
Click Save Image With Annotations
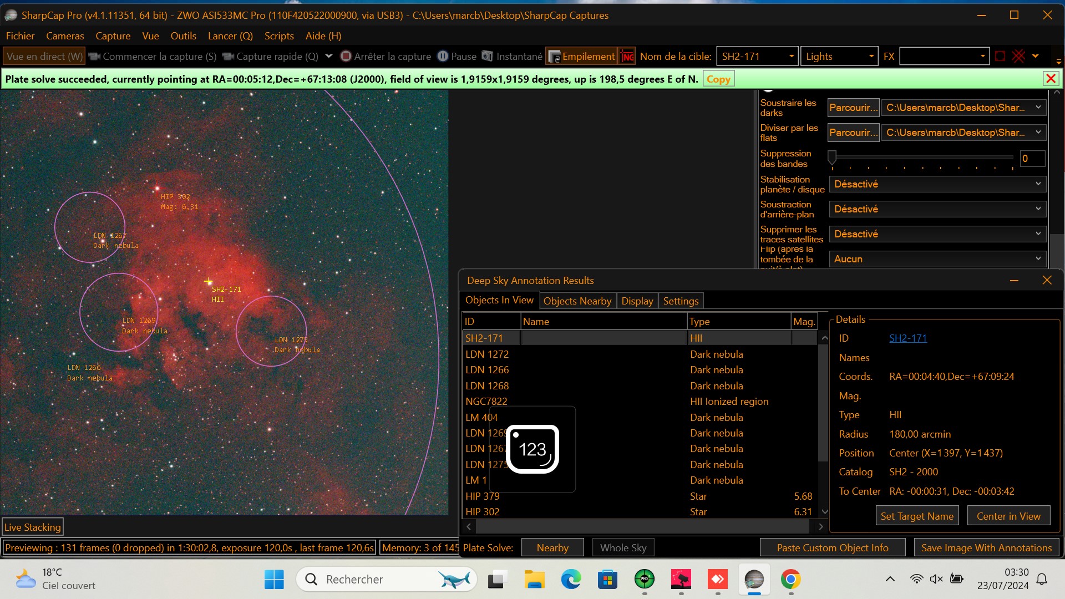click(x=986, y=547)
